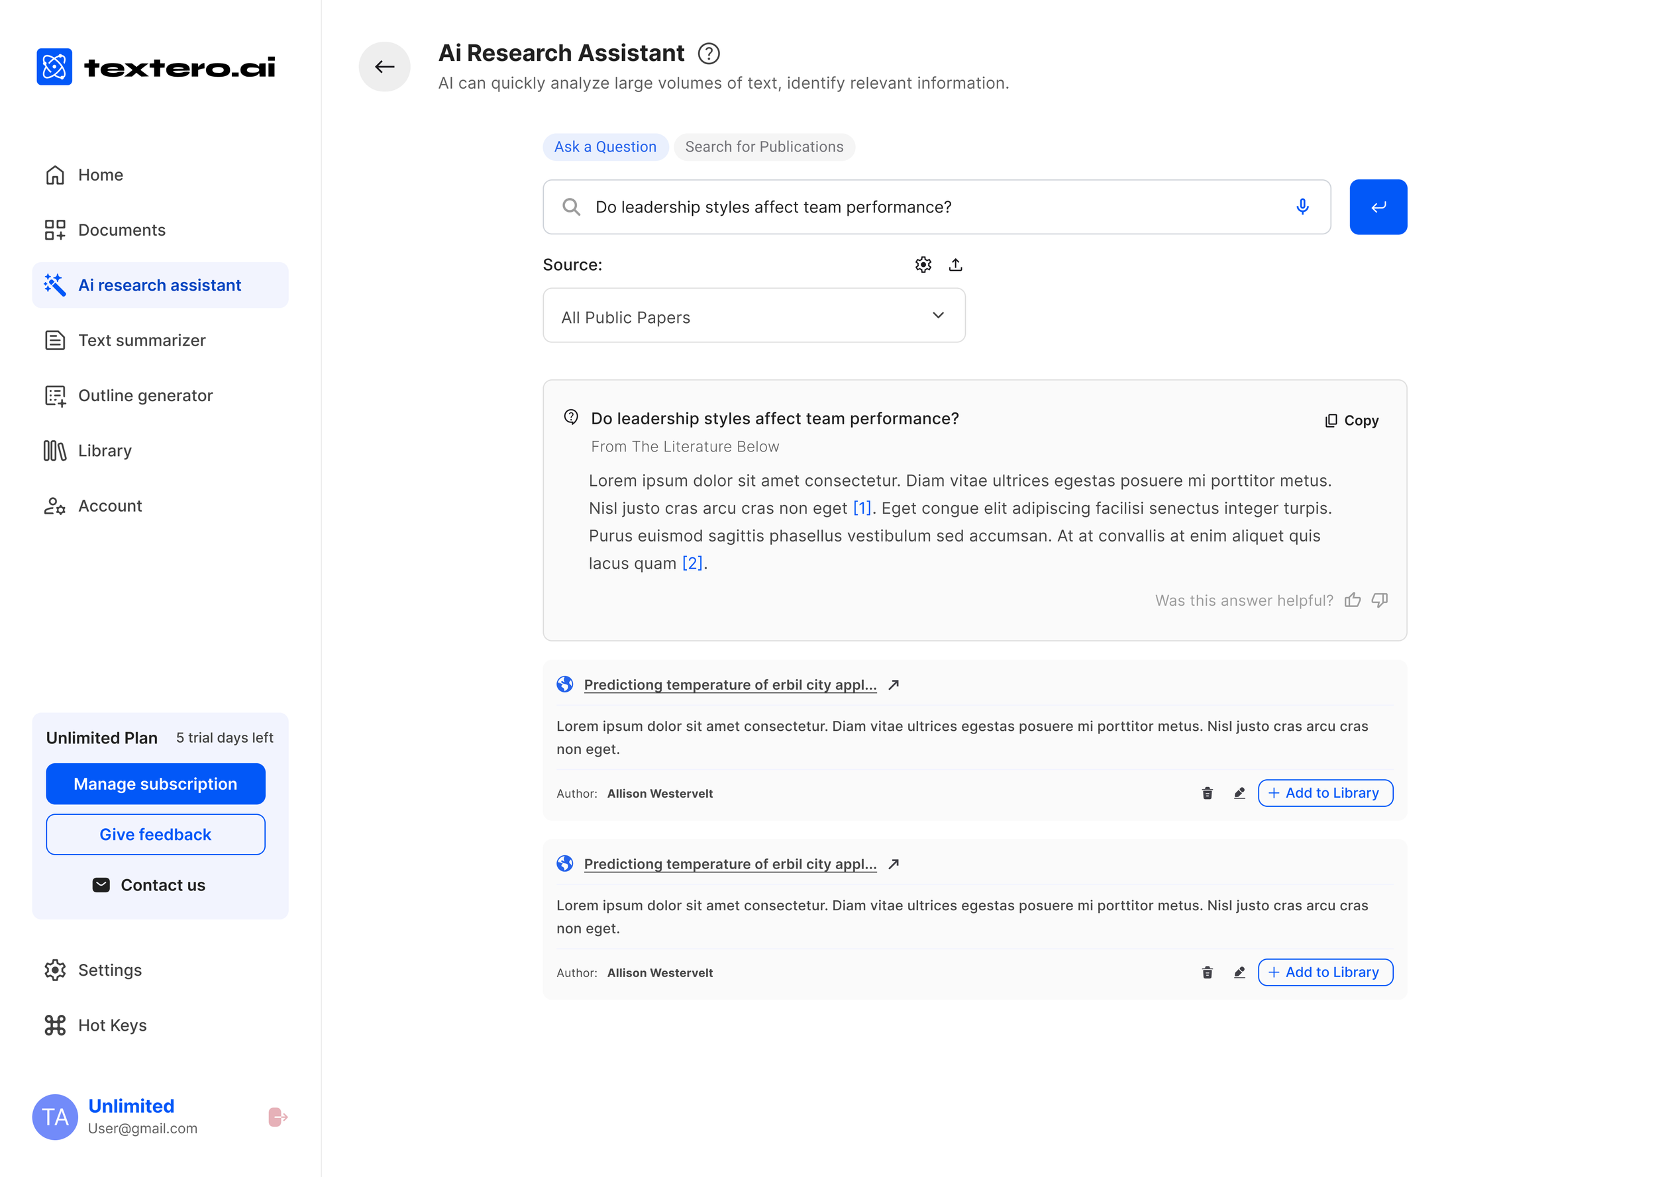The image size is (1656, 1177).
Task: Click the log out icon beside user email
Action: coord(278,1117)
